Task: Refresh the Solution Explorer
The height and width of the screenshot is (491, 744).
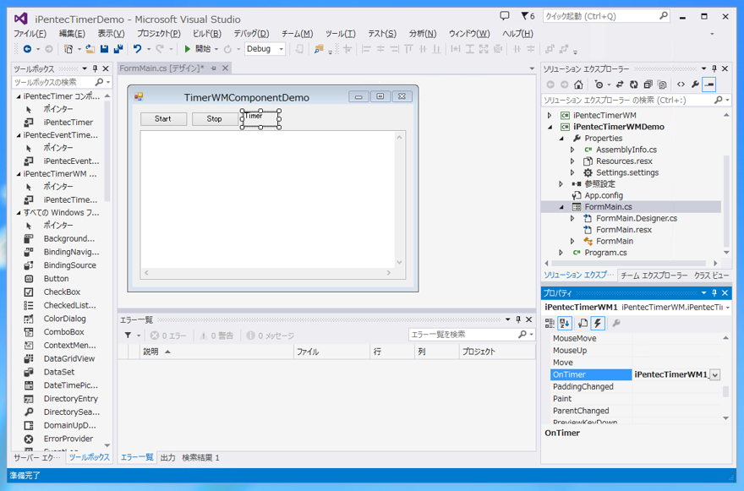Action: (633, 85)
